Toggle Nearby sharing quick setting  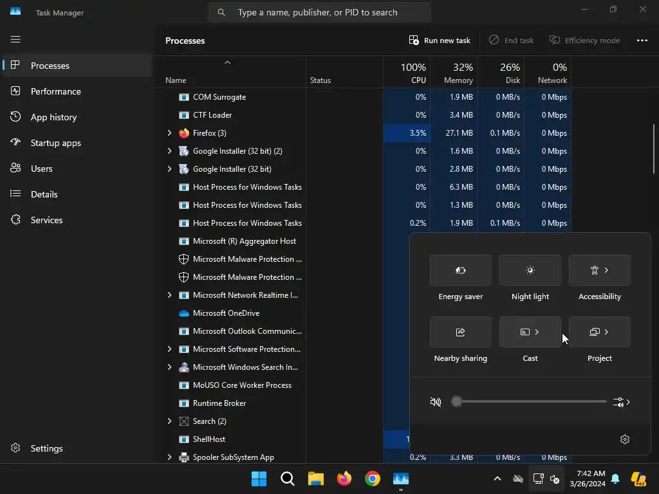[x=461, y=332]
